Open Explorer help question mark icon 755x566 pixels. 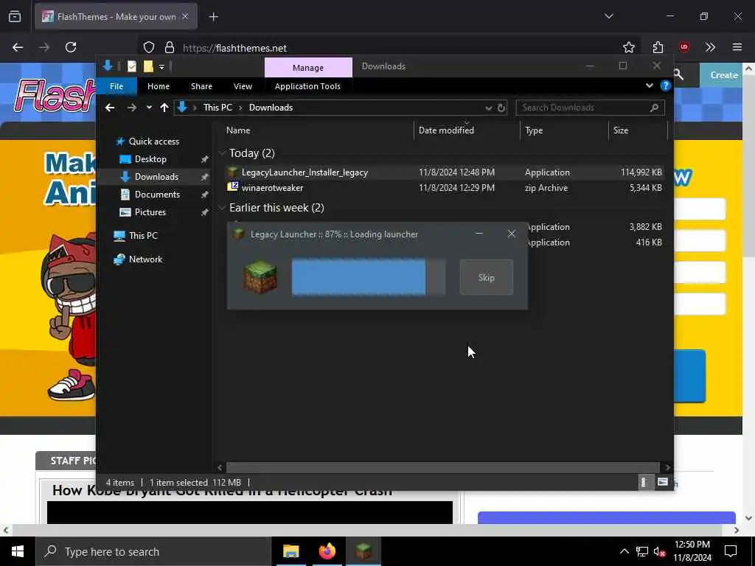click(x=666, y=85)
